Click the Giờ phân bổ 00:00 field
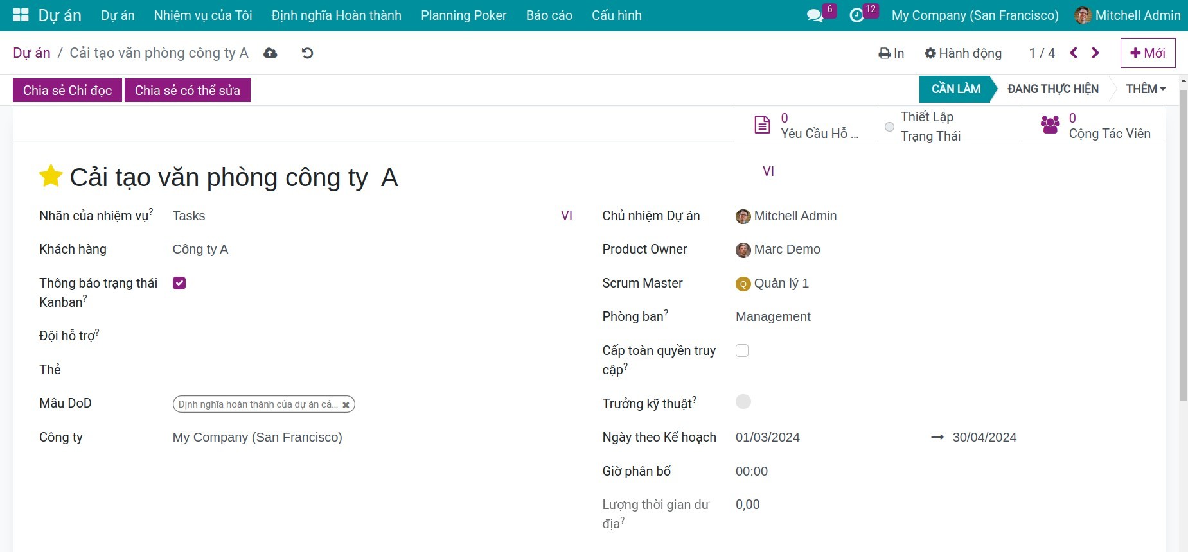 pos(752,471)
